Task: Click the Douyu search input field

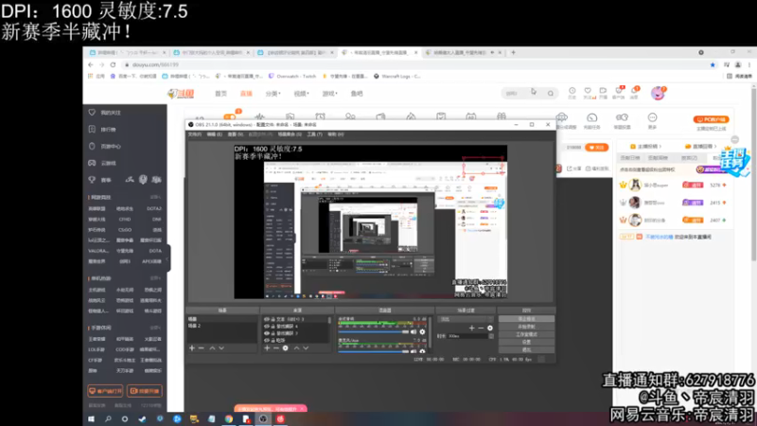Action: coord(523,93)
